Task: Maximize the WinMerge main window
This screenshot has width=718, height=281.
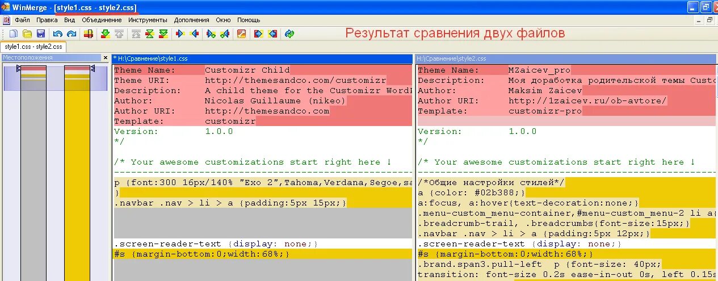Action: 706,7
